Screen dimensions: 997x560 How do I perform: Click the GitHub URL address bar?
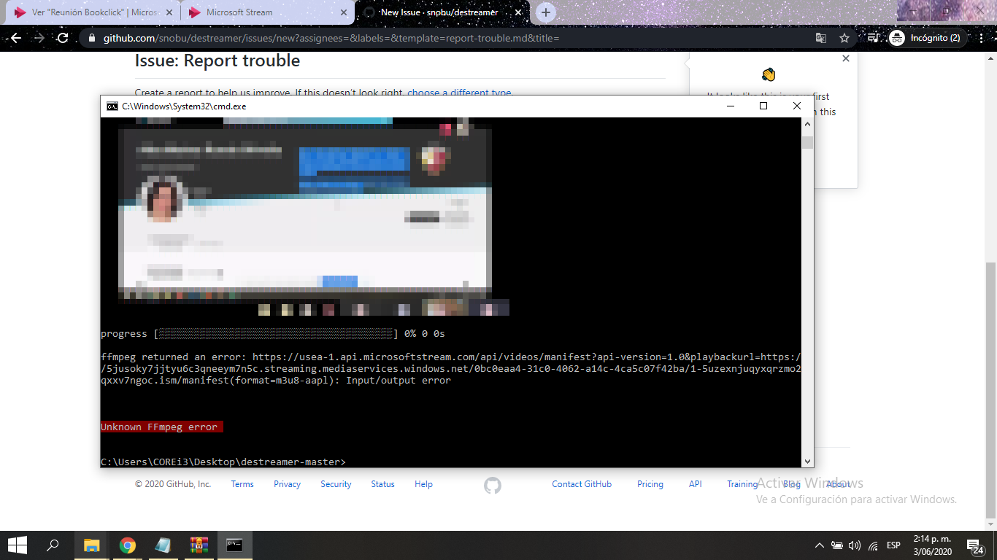pyautogui.click(x=453, y=38)
